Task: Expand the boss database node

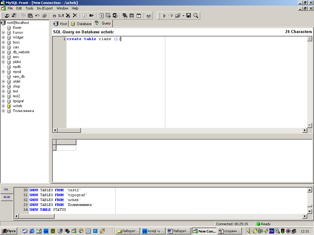Action: click(3, 42)
